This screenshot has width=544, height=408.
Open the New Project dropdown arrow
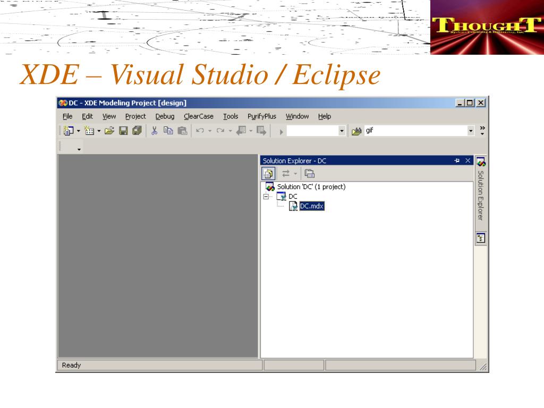(x=79, y=131)
